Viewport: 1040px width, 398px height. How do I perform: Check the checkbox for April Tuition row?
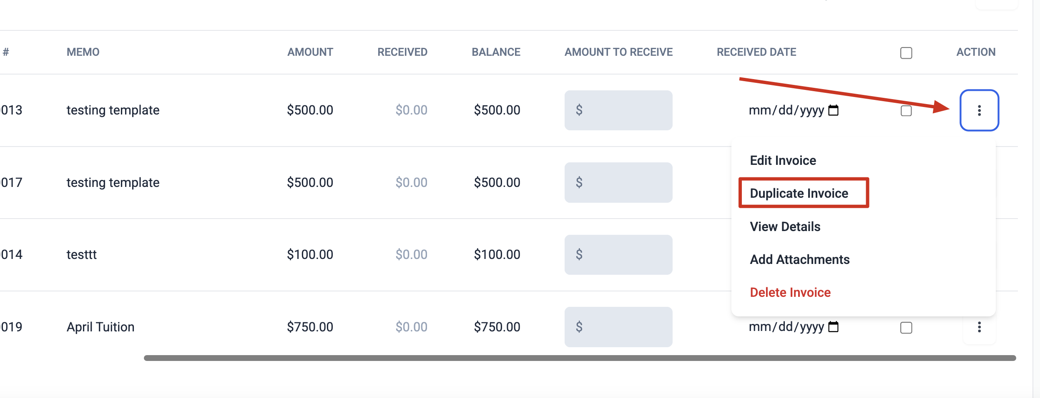[x=906, y=328]
